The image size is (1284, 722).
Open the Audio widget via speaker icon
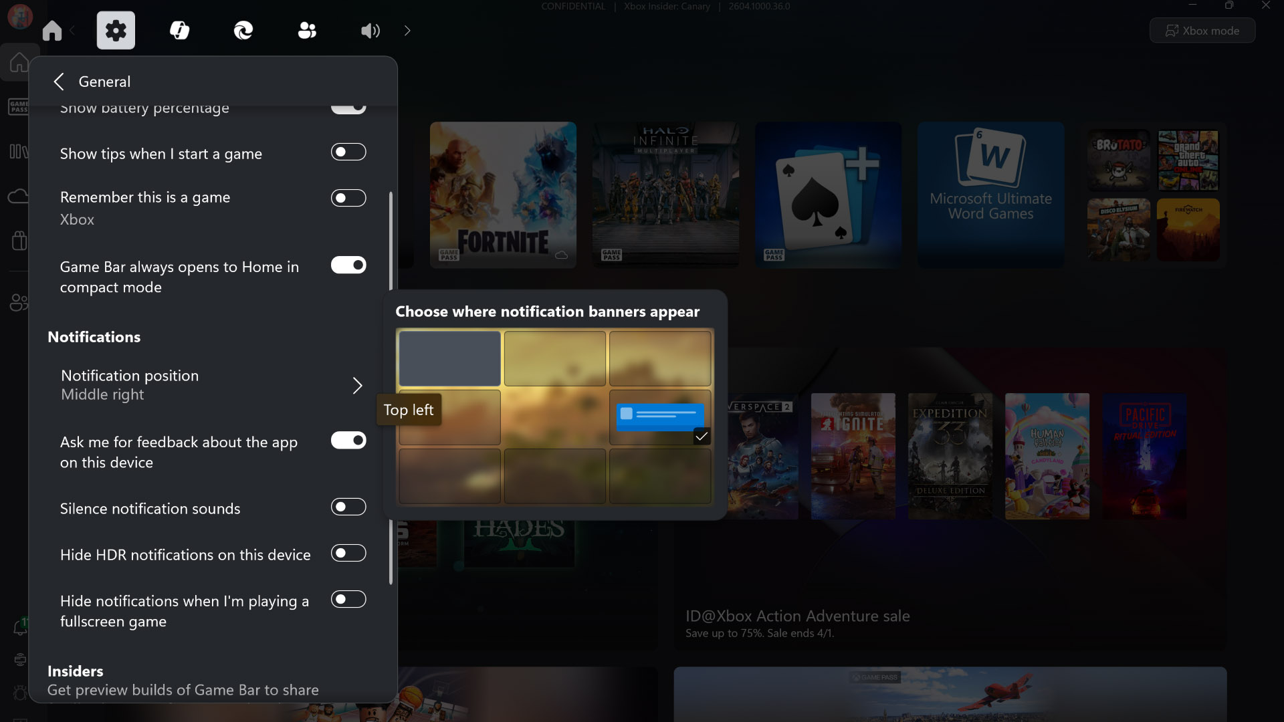coord(369,30)
